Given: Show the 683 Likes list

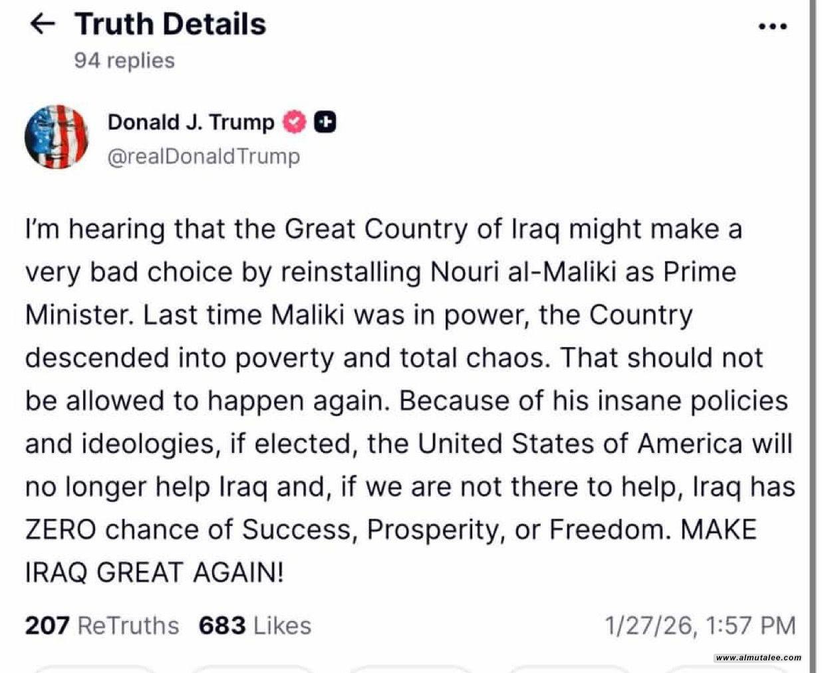Looking at the screenshot, I should click(255, 626).
